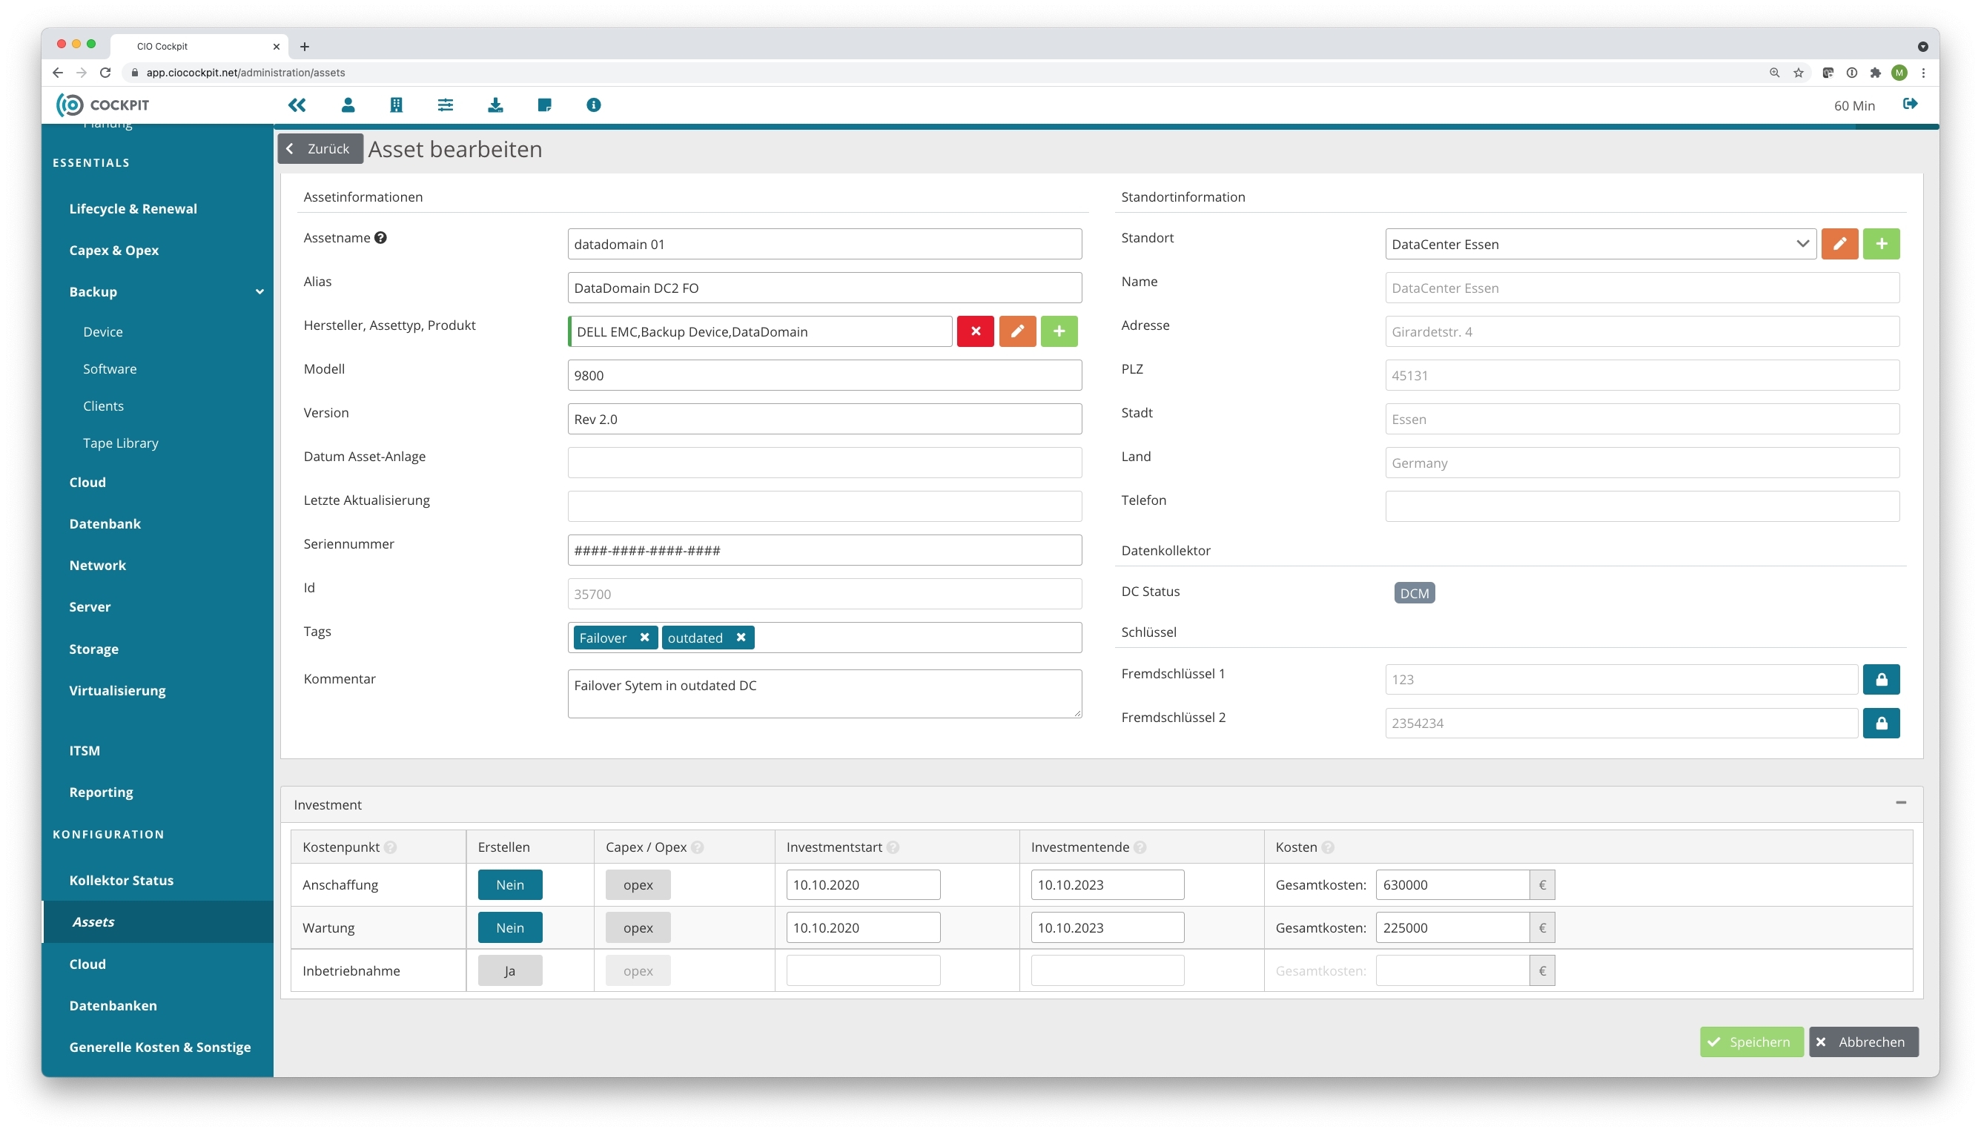
Task: Click lock icon beside Fremdschlüssel 1
Action: pyautogui.click(x=1881, y=680)
